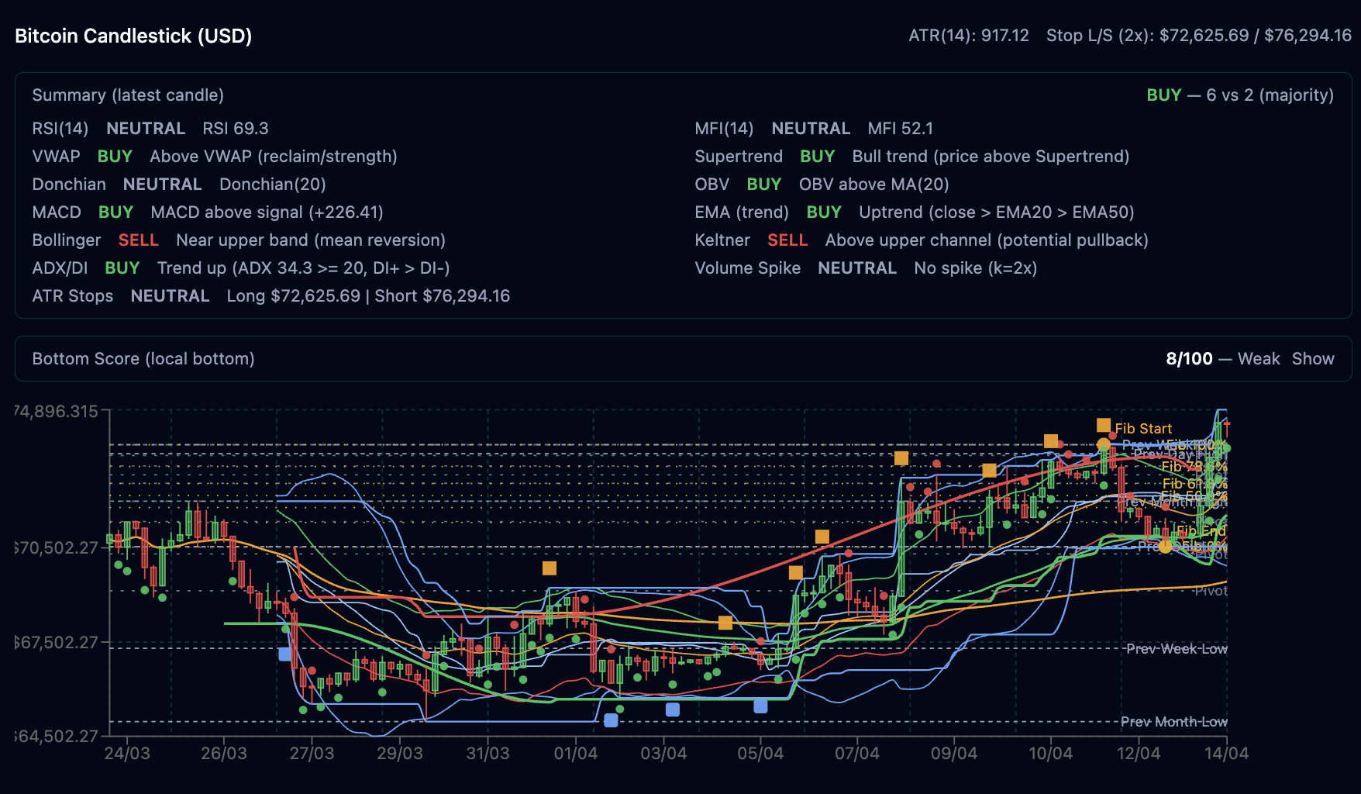Click the BUY majority verdict text
The image size is (1361, 794).
(1163, 95)
